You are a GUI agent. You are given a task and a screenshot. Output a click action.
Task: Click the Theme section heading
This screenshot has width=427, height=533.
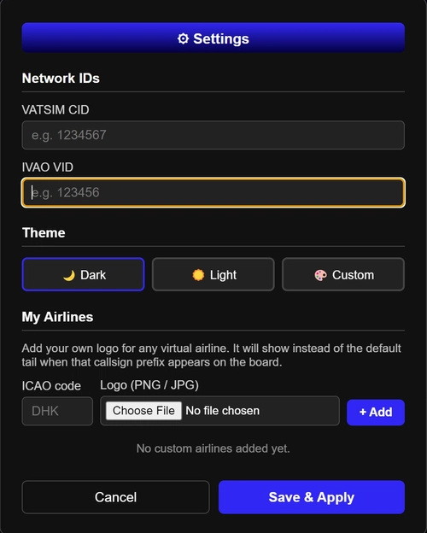[x=44, y=233]
